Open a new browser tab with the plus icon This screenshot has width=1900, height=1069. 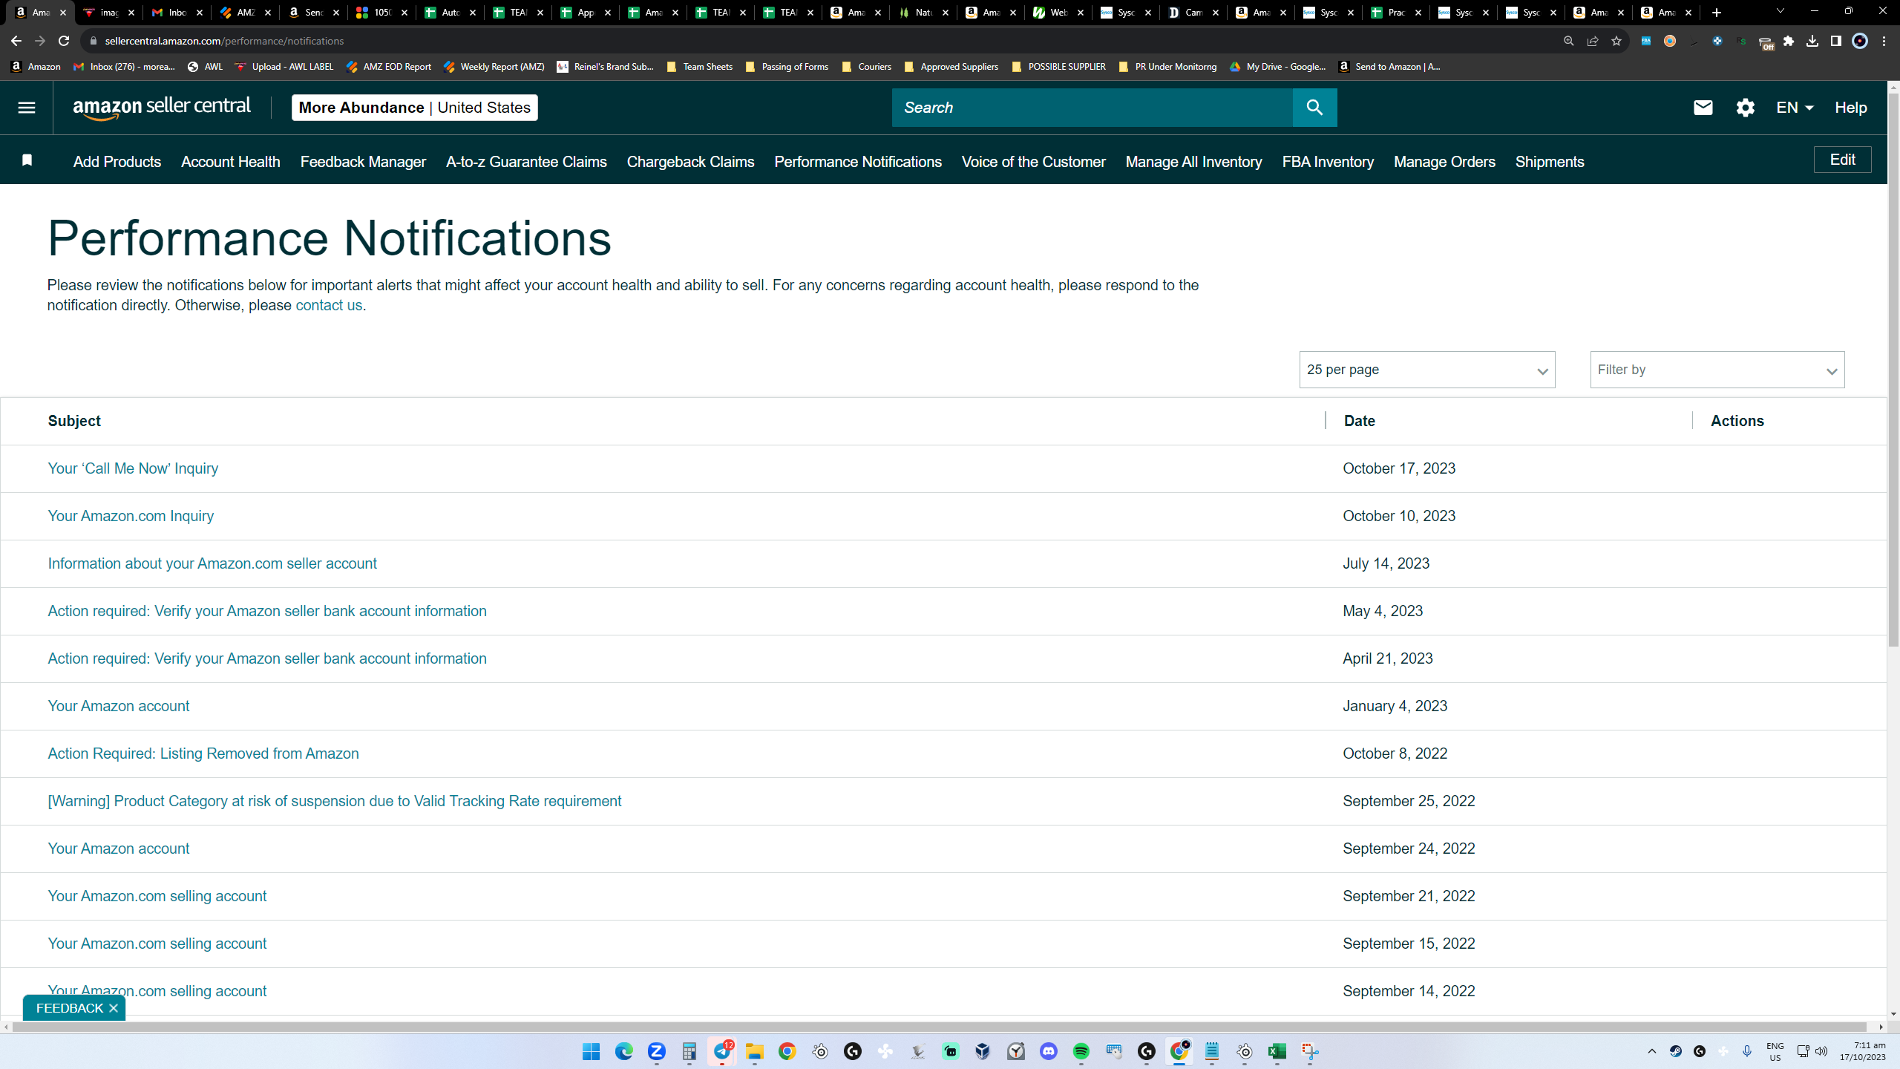click(1717, 13)
